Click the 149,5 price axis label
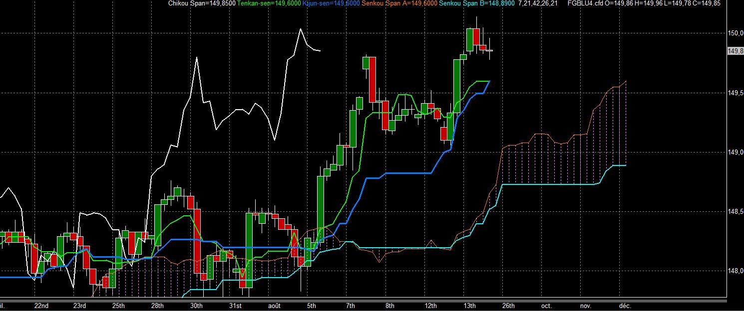 click(x=735, y=93)
